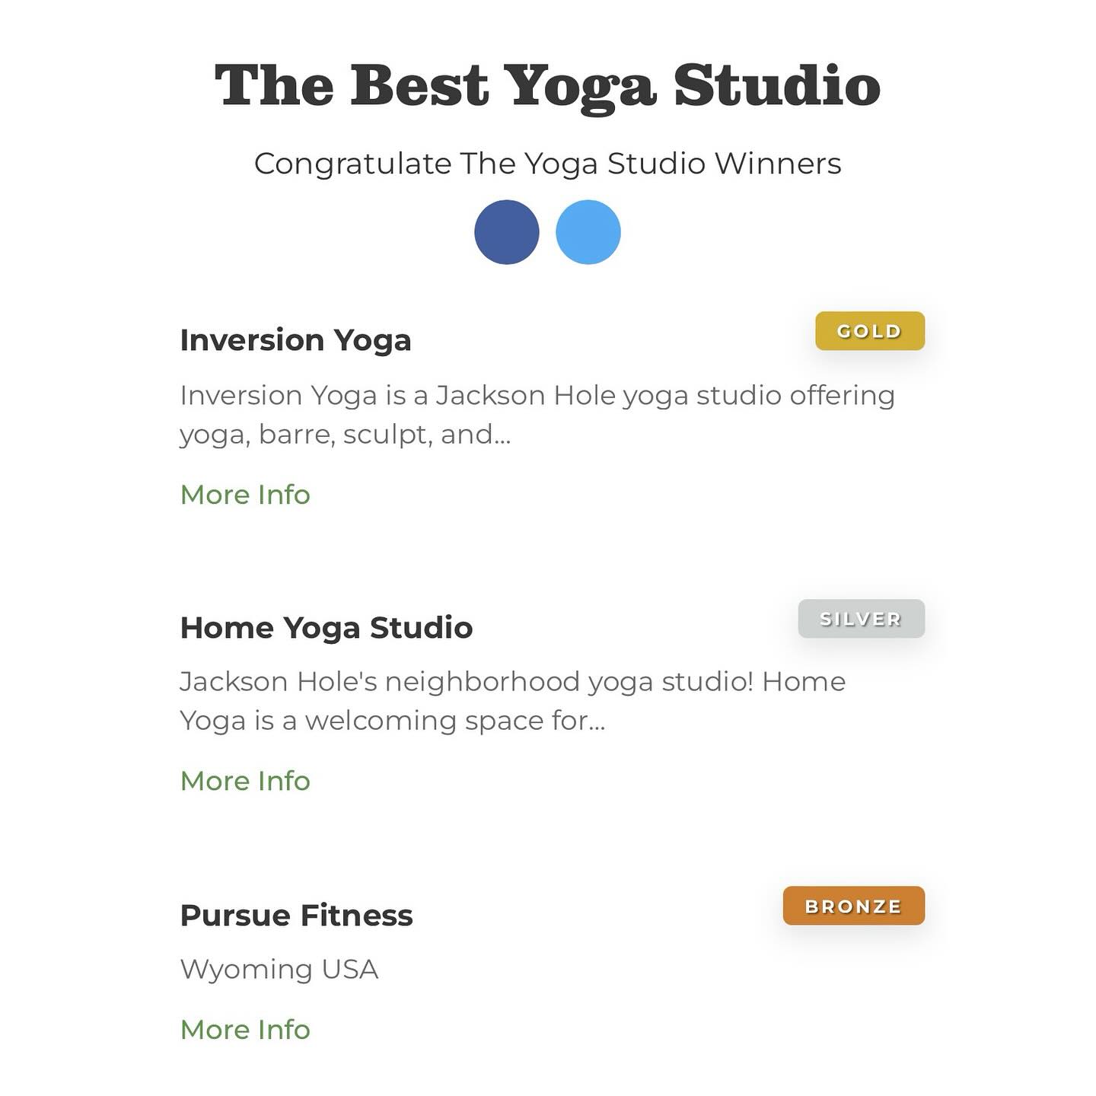This screenshot has width=1096, height=1096.
Task: Click the Wyoming USA location text
Action: 279,970
